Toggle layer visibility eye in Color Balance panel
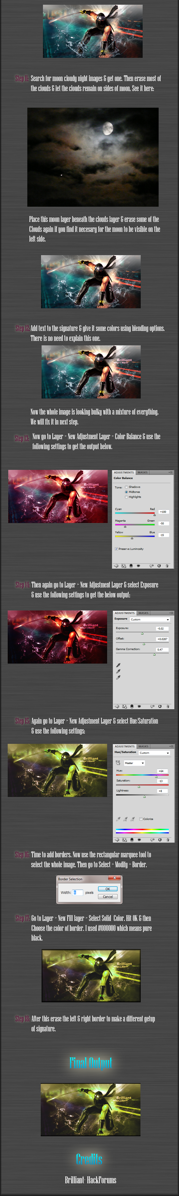The width and height of the screenshot is (179, 1196). [x=138, y=566]
